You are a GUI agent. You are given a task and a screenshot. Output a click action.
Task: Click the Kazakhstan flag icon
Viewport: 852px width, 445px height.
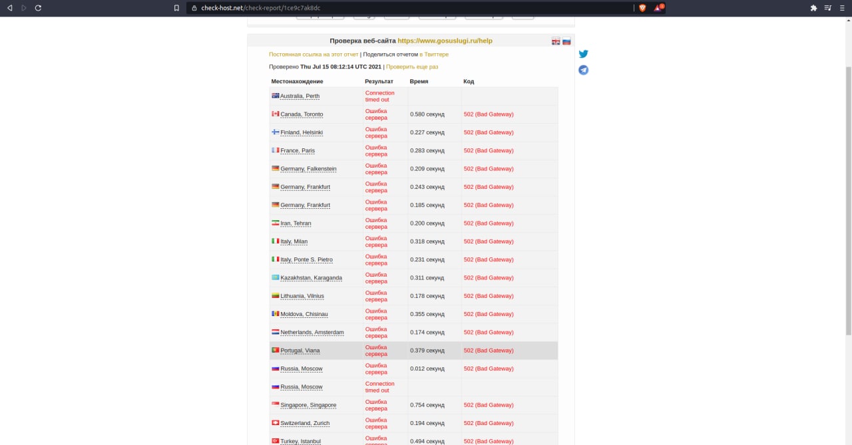coord(276,277)
